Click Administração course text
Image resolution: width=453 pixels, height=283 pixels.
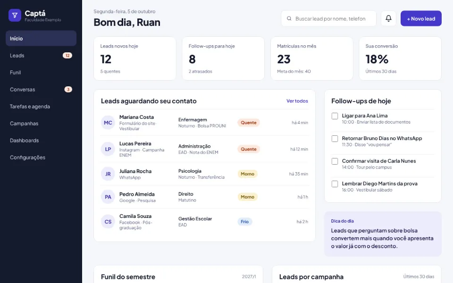[194, 146]
